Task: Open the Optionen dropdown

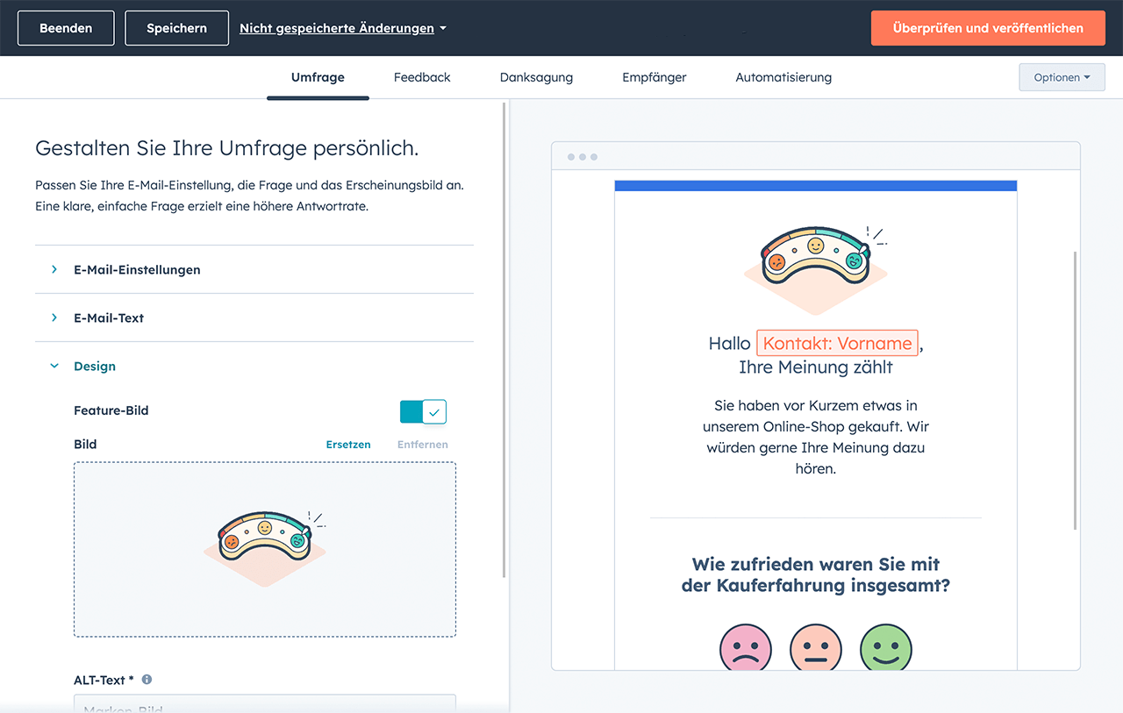Action: pos(1062,77)
